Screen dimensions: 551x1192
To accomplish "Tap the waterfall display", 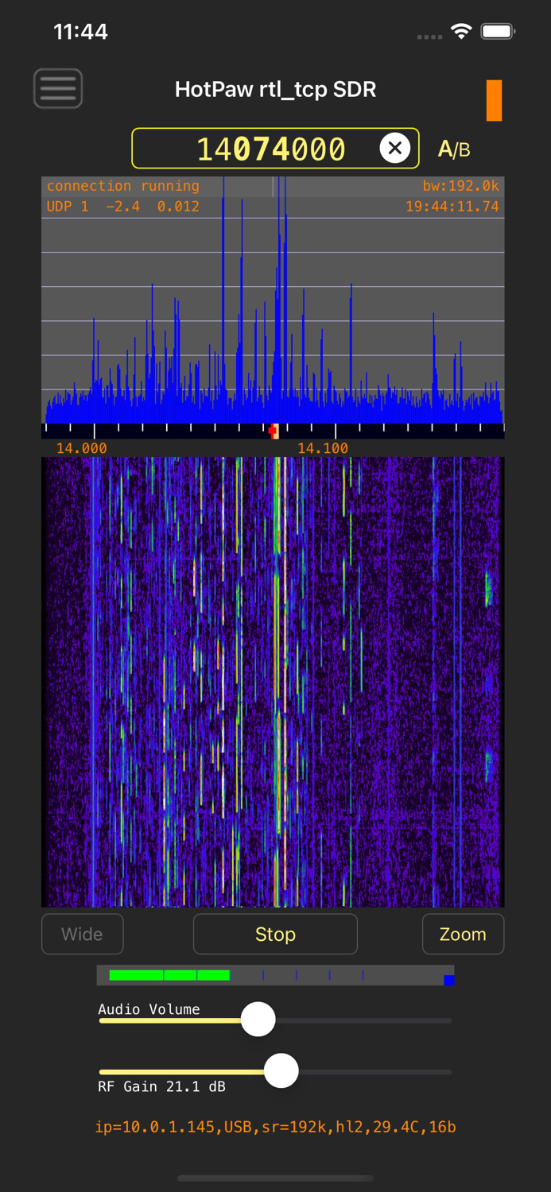I will [x=273, y=682].
